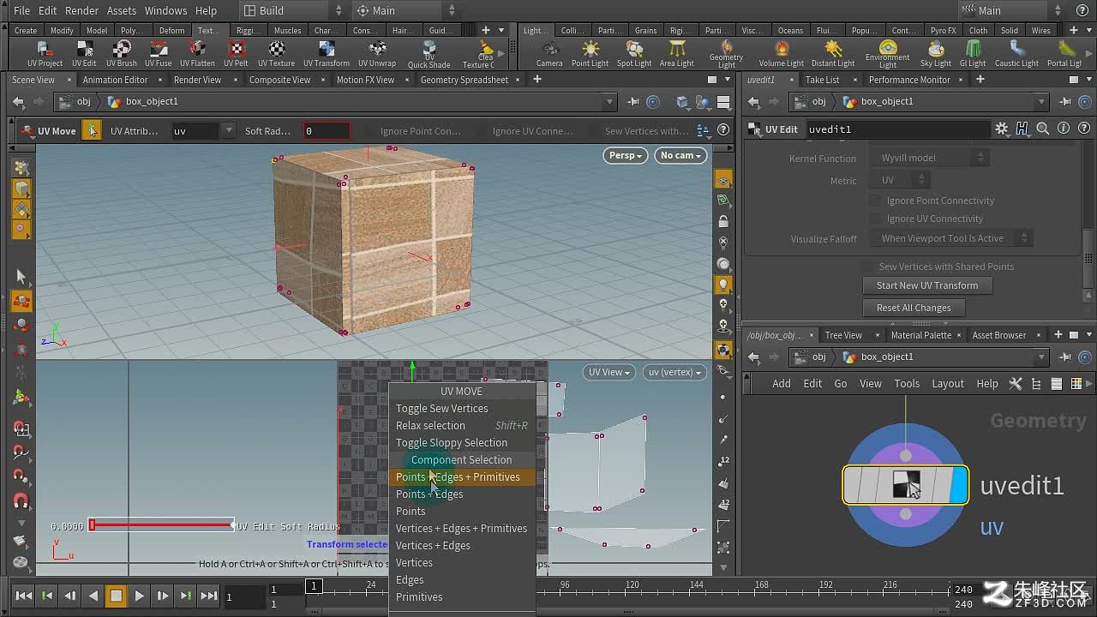
Task: Switch to the Performance Monitor tab
Action: coord(908,80)
